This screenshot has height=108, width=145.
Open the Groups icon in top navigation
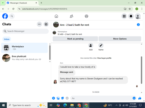tap(86, 16)
